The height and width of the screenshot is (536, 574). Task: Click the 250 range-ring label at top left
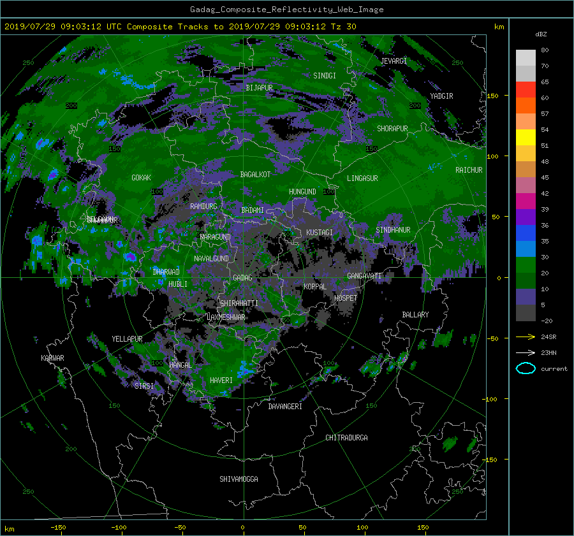click(28, 63)
